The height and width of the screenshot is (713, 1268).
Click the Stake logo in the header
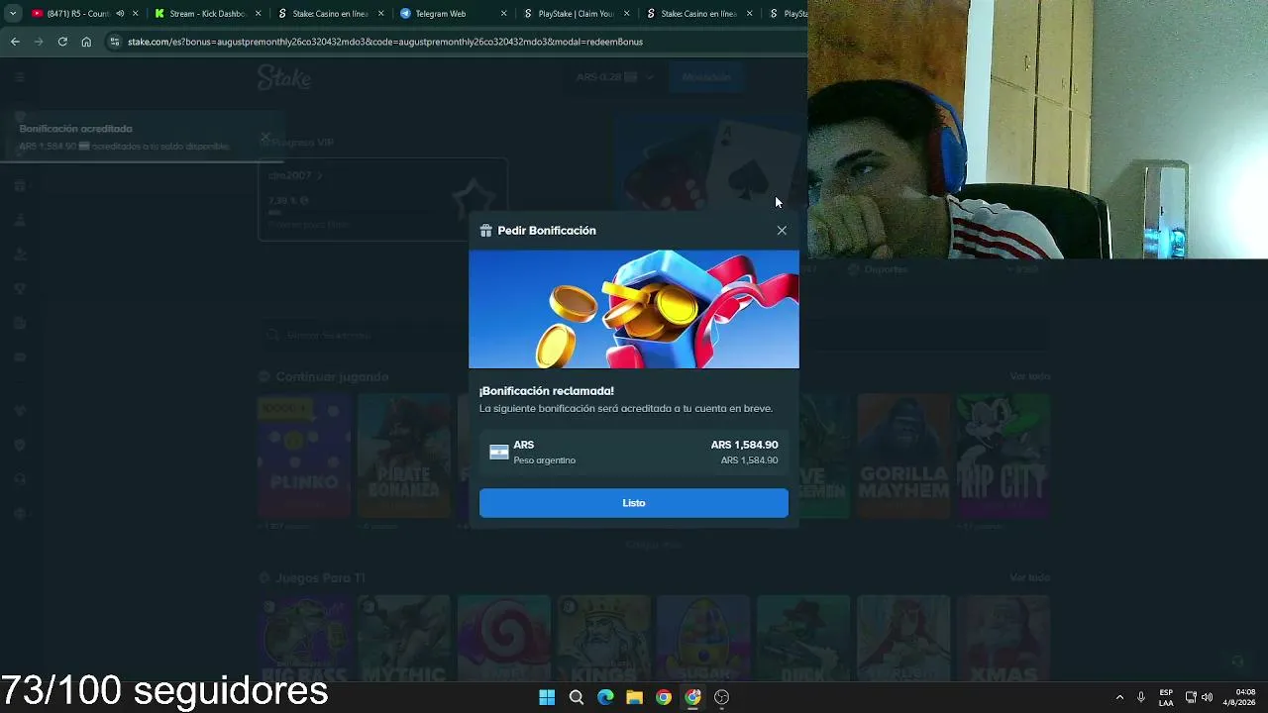pos(284,77)
